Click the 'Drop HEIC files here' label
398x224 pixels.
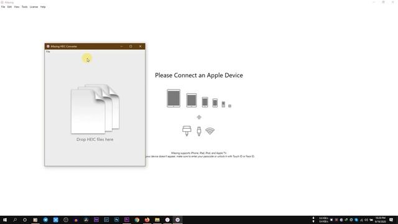click(95, 139)
